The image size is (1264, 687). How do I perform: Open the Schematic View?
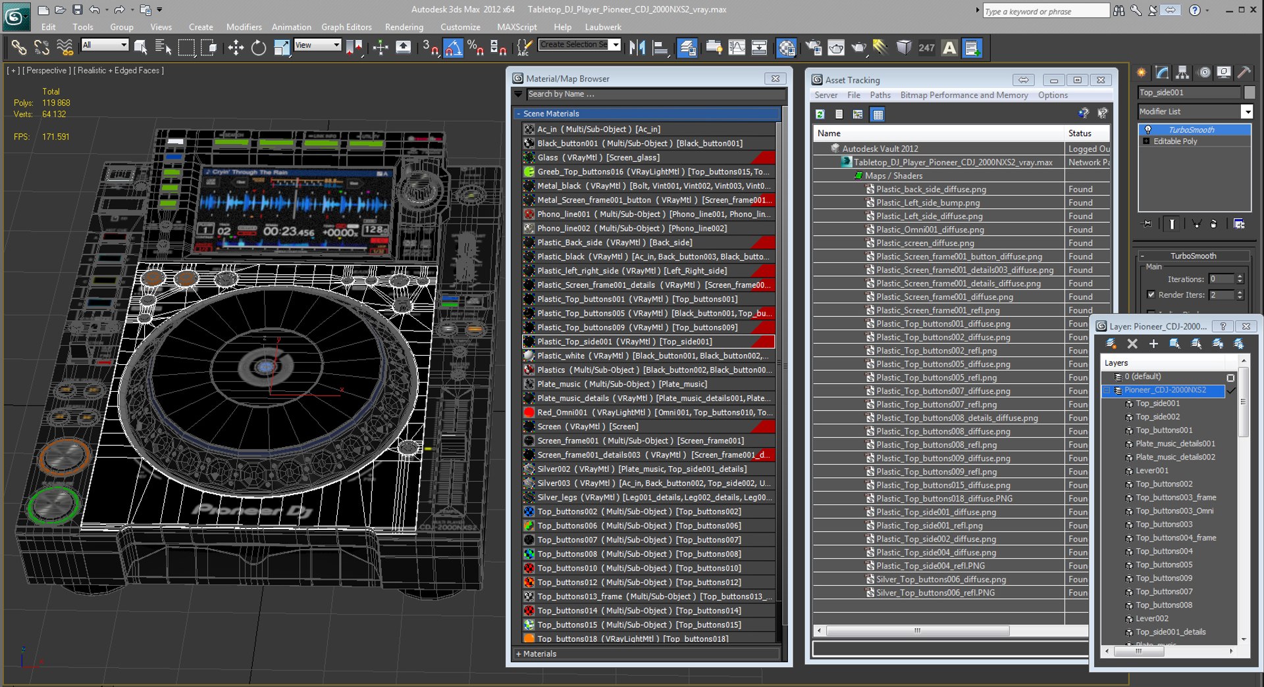[759, 47]
